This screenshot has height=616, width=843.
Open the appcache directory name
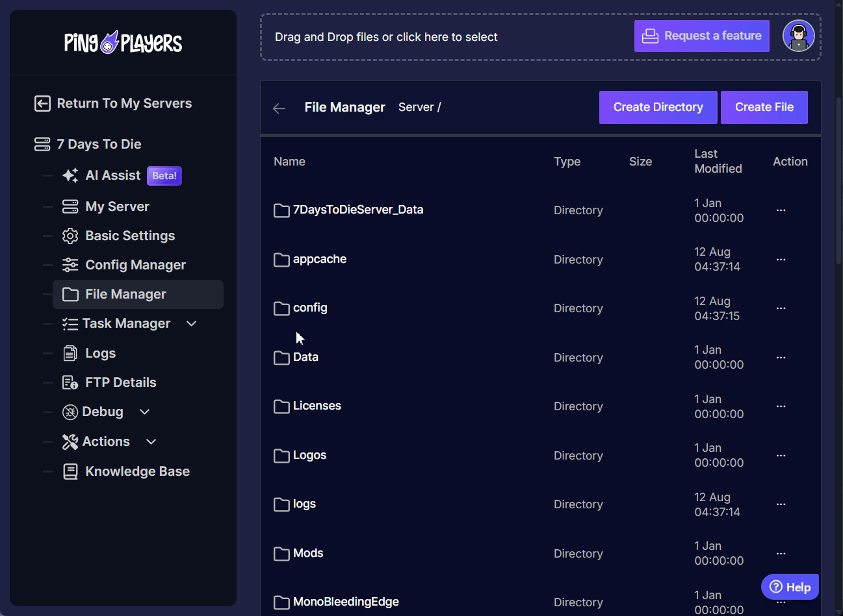320,259
